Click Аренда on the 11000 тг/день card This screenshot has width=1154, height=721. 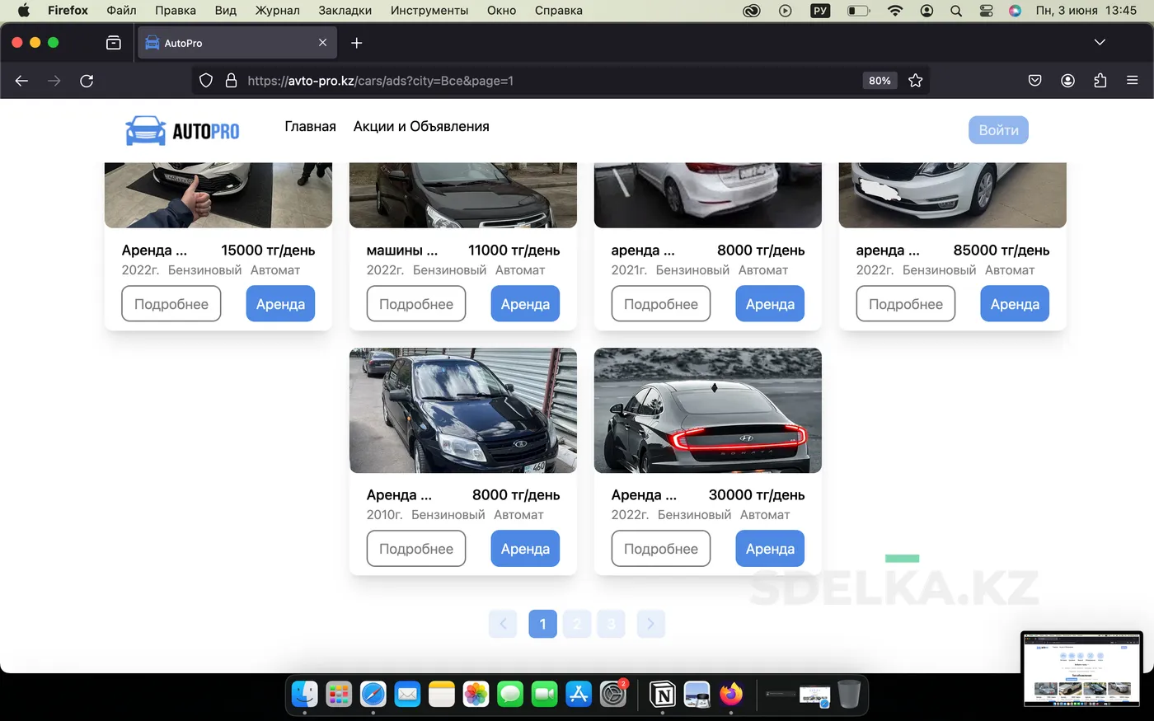[x=525, y=304]
